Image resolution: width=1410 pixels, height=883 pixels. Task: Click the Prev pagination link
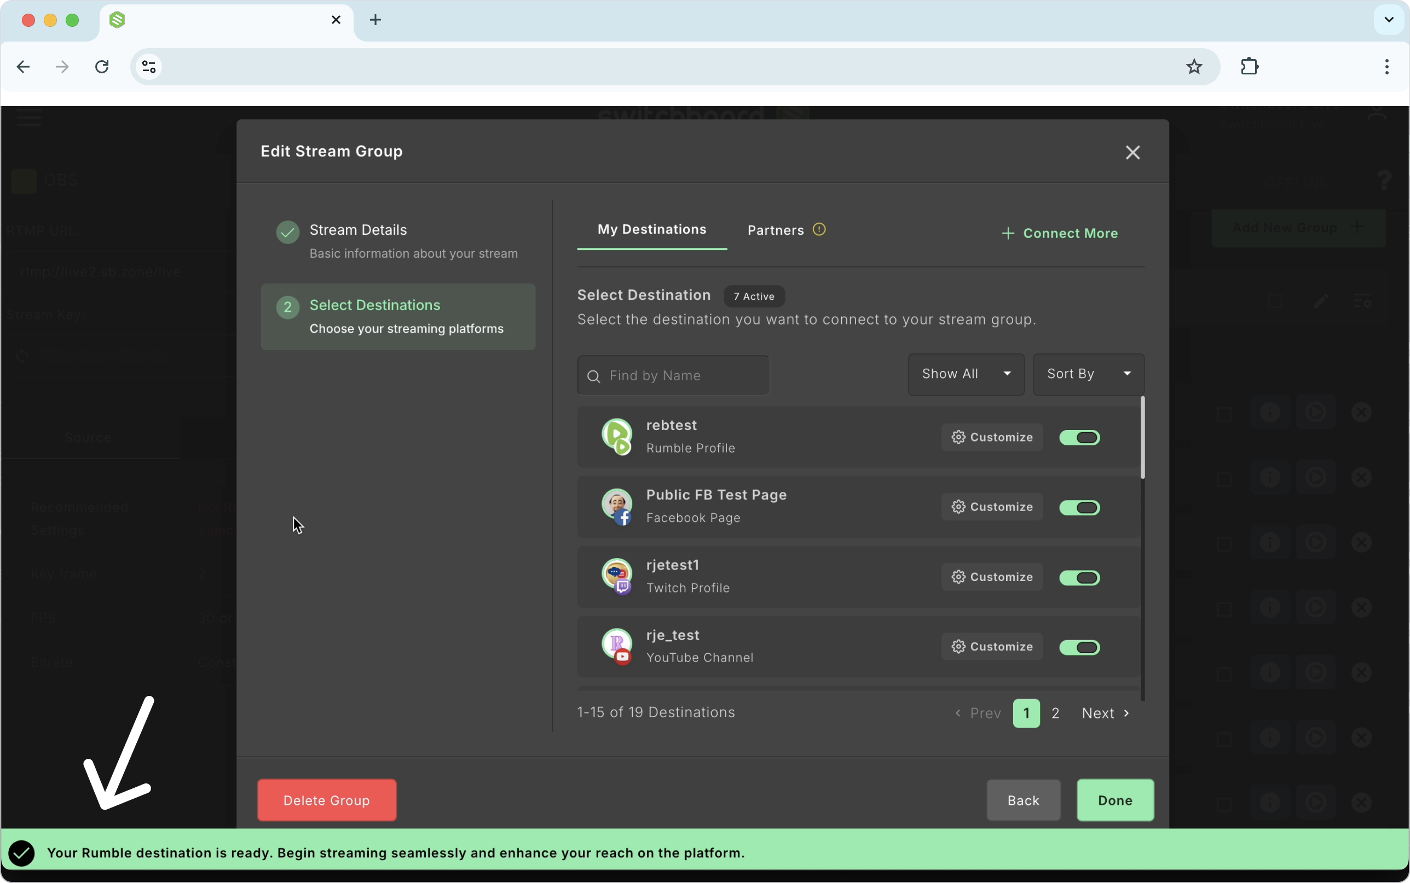[x=978, y=713]
